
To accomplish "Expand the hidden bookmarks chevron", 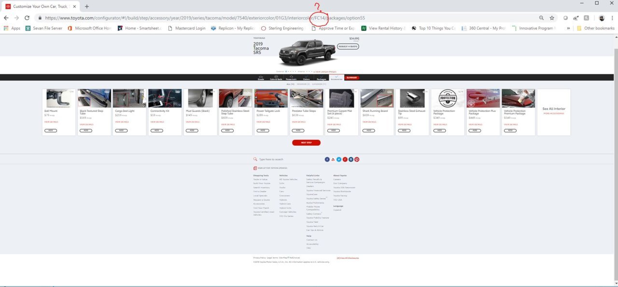I will pyautogui.click(x=568, y=28).
